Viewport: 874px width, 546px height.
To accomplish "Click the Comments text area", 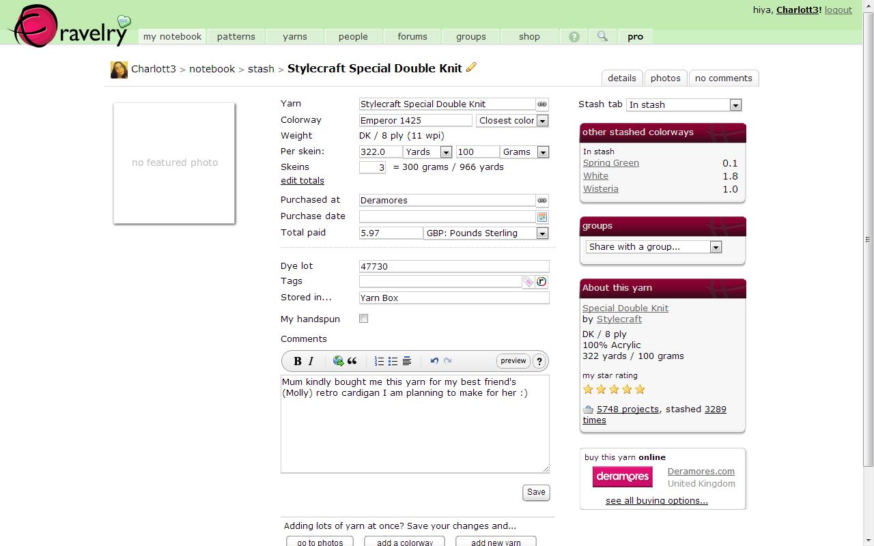I will [415, 424].
